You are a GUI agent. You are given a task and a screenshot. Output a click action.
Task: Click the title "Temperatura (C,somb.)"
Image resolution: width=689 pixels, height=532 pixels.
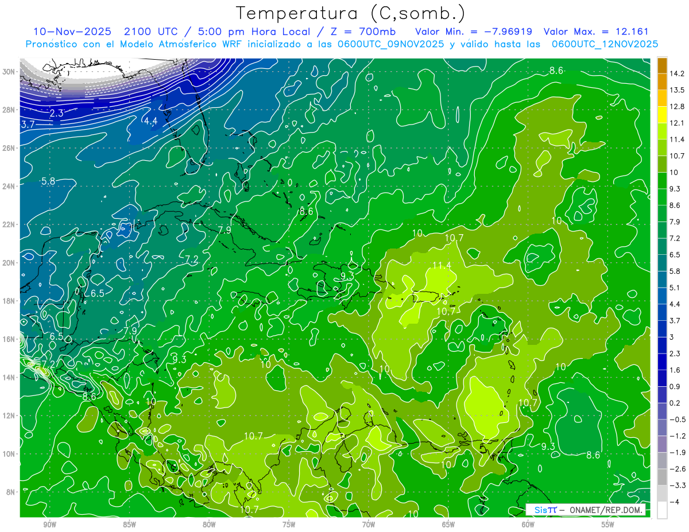coord(351,13)
